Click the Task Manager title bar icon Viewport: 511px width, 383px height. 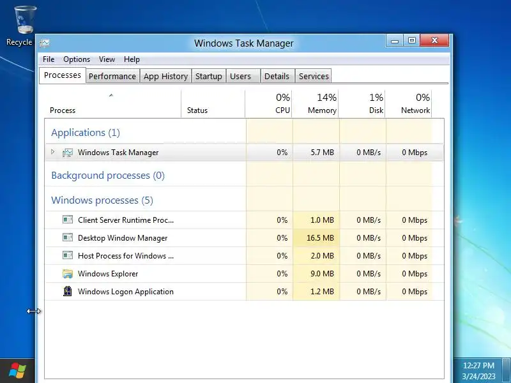click(x=45, y=43)
